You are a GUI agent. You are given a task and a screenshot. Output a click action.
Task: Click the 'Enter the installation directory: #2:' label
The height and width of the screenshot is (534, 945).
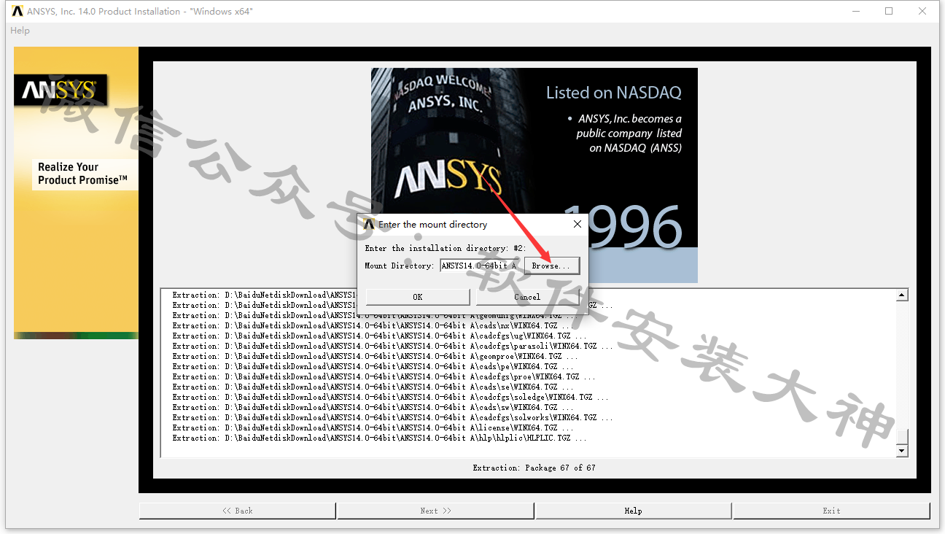(445, 249)
